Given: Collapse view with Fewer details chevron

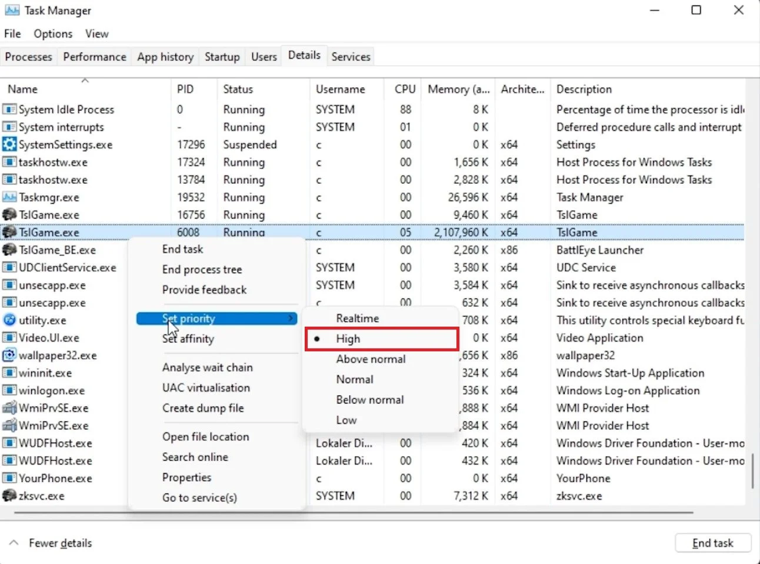Looking at the screenshot, I should (x=14, y=543).
